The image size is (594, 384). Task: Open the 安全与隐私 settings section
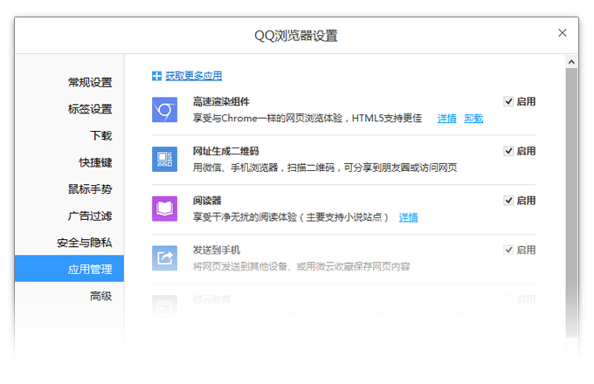tap(85, 243)
